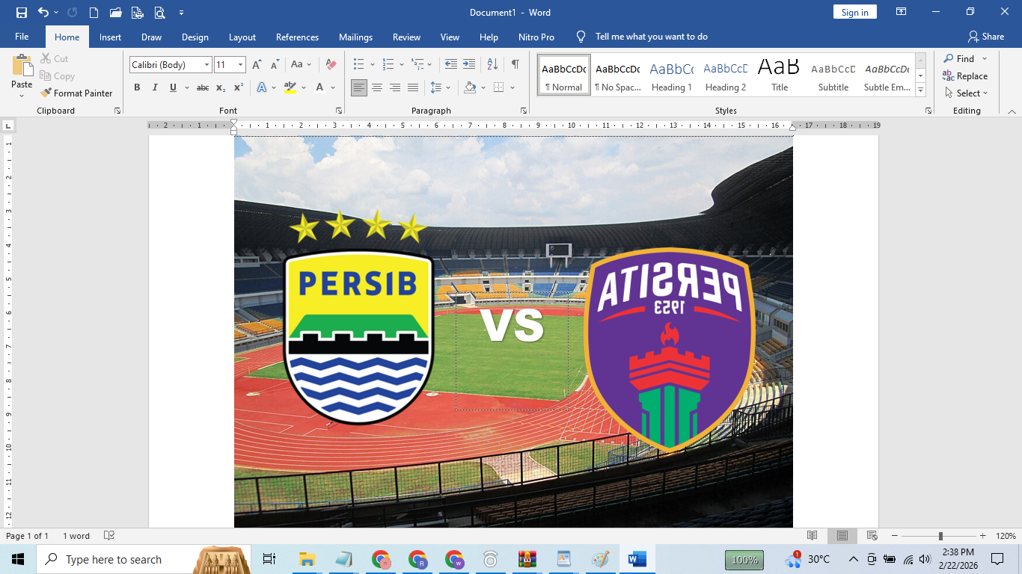Open Word Count from the status bar
The width and height of the screenshot is (1022, 574).
tap(76, 536)
